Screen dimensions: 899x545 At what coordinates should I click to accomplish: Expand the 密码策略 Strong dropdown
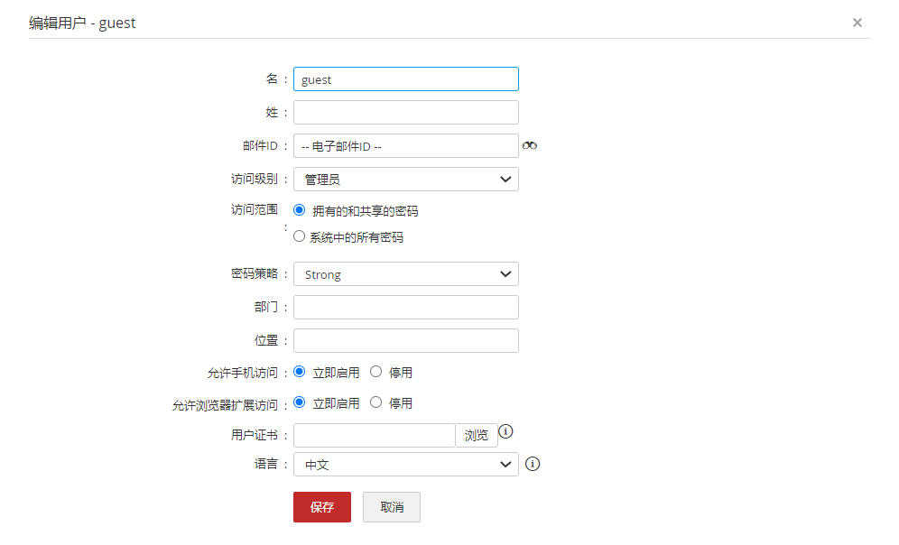pos(406,274)
